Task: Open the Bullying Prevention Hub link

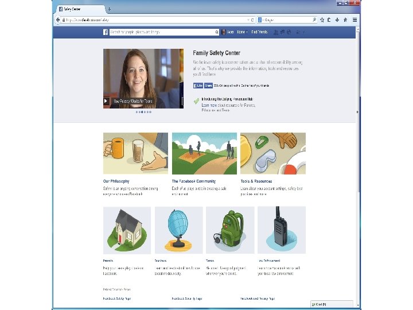Action: coord(227,99)
